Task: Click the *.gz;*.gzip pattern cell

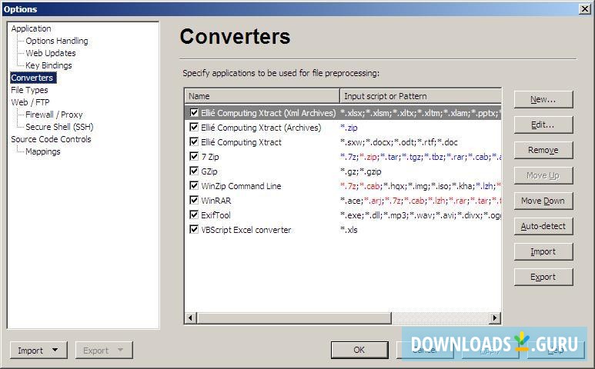Action: point(360,171)
